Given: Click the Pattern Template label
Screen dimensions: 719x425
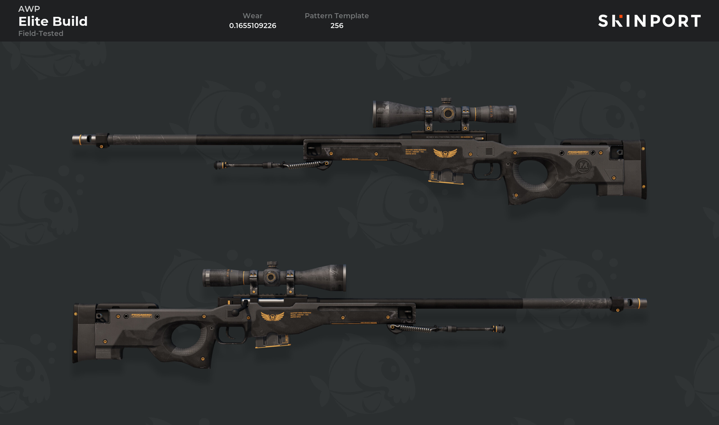Looking at the screenshot, I should pos(337,16).
